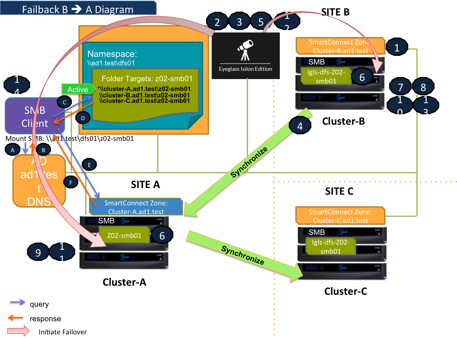Click the Cluster-B label
The image size is (457, 338).
(x=343, y=121)
